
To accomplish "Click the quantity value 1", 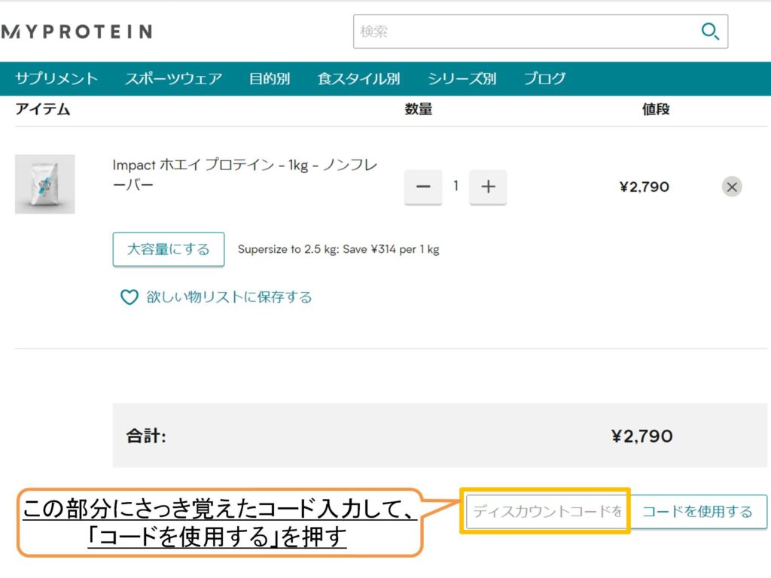I will pyautogui.click(x=456, y=186).
